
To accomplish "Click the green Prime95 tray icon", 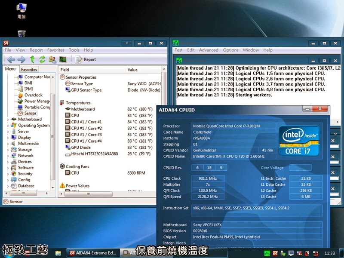I will [267, 253].
